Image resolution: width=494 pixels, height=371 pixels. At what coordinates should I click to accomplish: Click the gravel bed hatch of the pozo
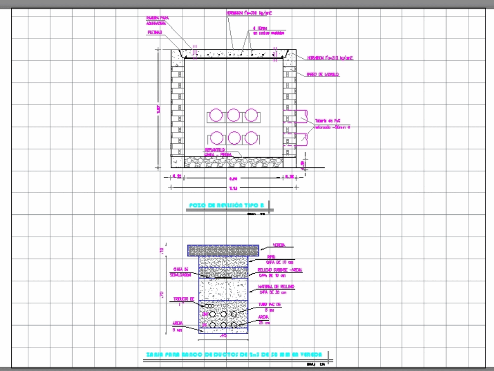coord(234,162)
